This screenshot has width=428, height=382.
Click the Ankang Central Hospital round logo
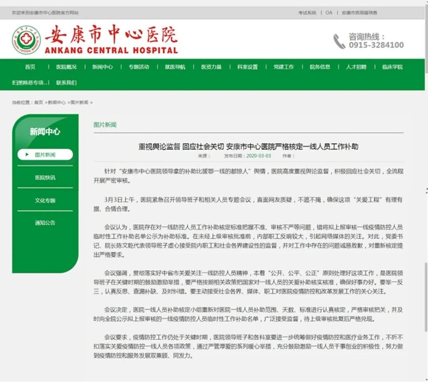click(26, 40)
